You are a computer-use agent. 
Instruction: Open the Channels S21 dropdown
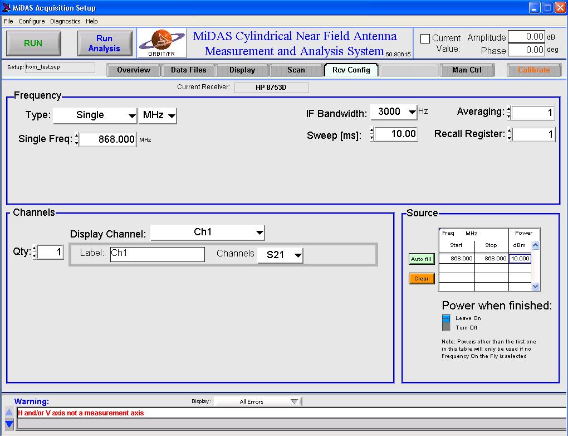pos(280,255)
